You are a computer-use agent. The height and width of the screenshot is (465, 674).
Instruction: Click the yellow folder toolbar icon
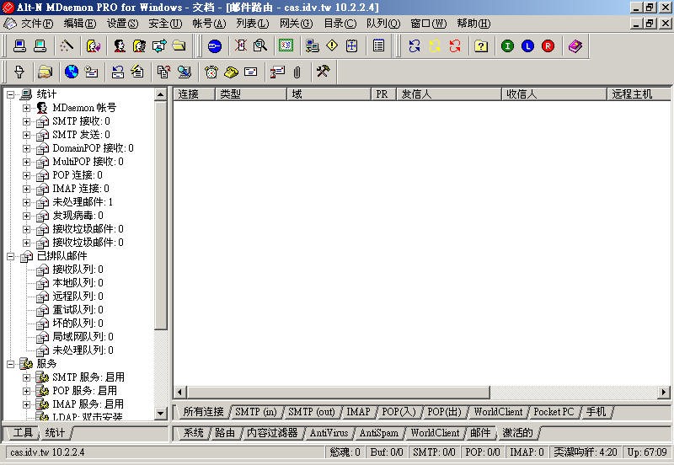pyautogui.click(x=179, y=45)
